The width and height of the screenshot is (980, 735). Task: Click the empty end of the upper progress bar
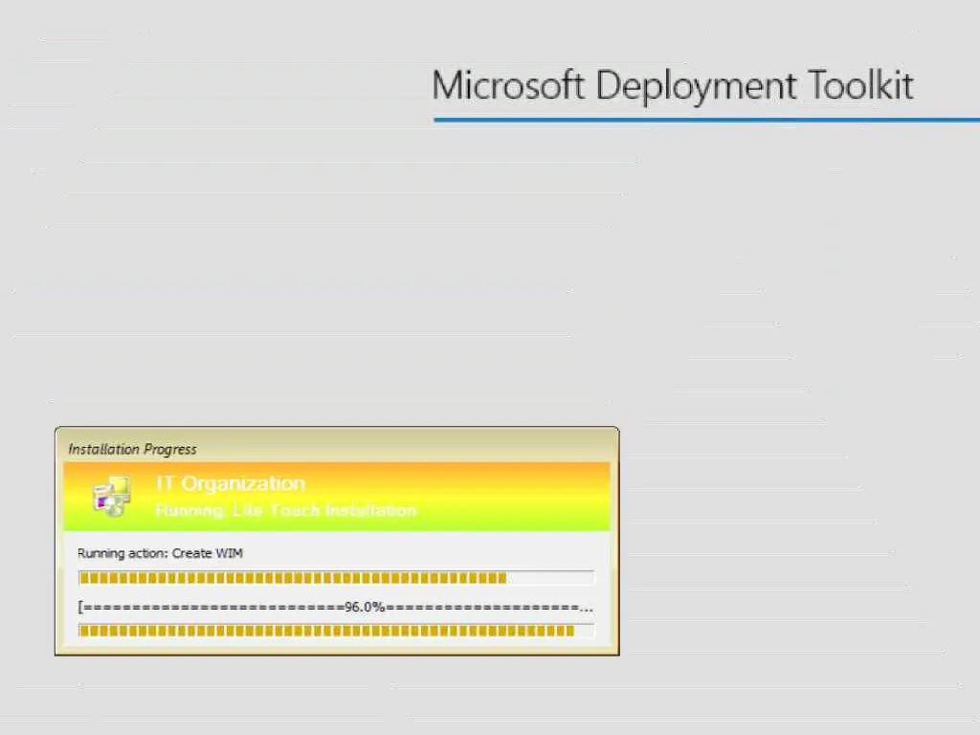pyautogui.click(x=551, y=578)
